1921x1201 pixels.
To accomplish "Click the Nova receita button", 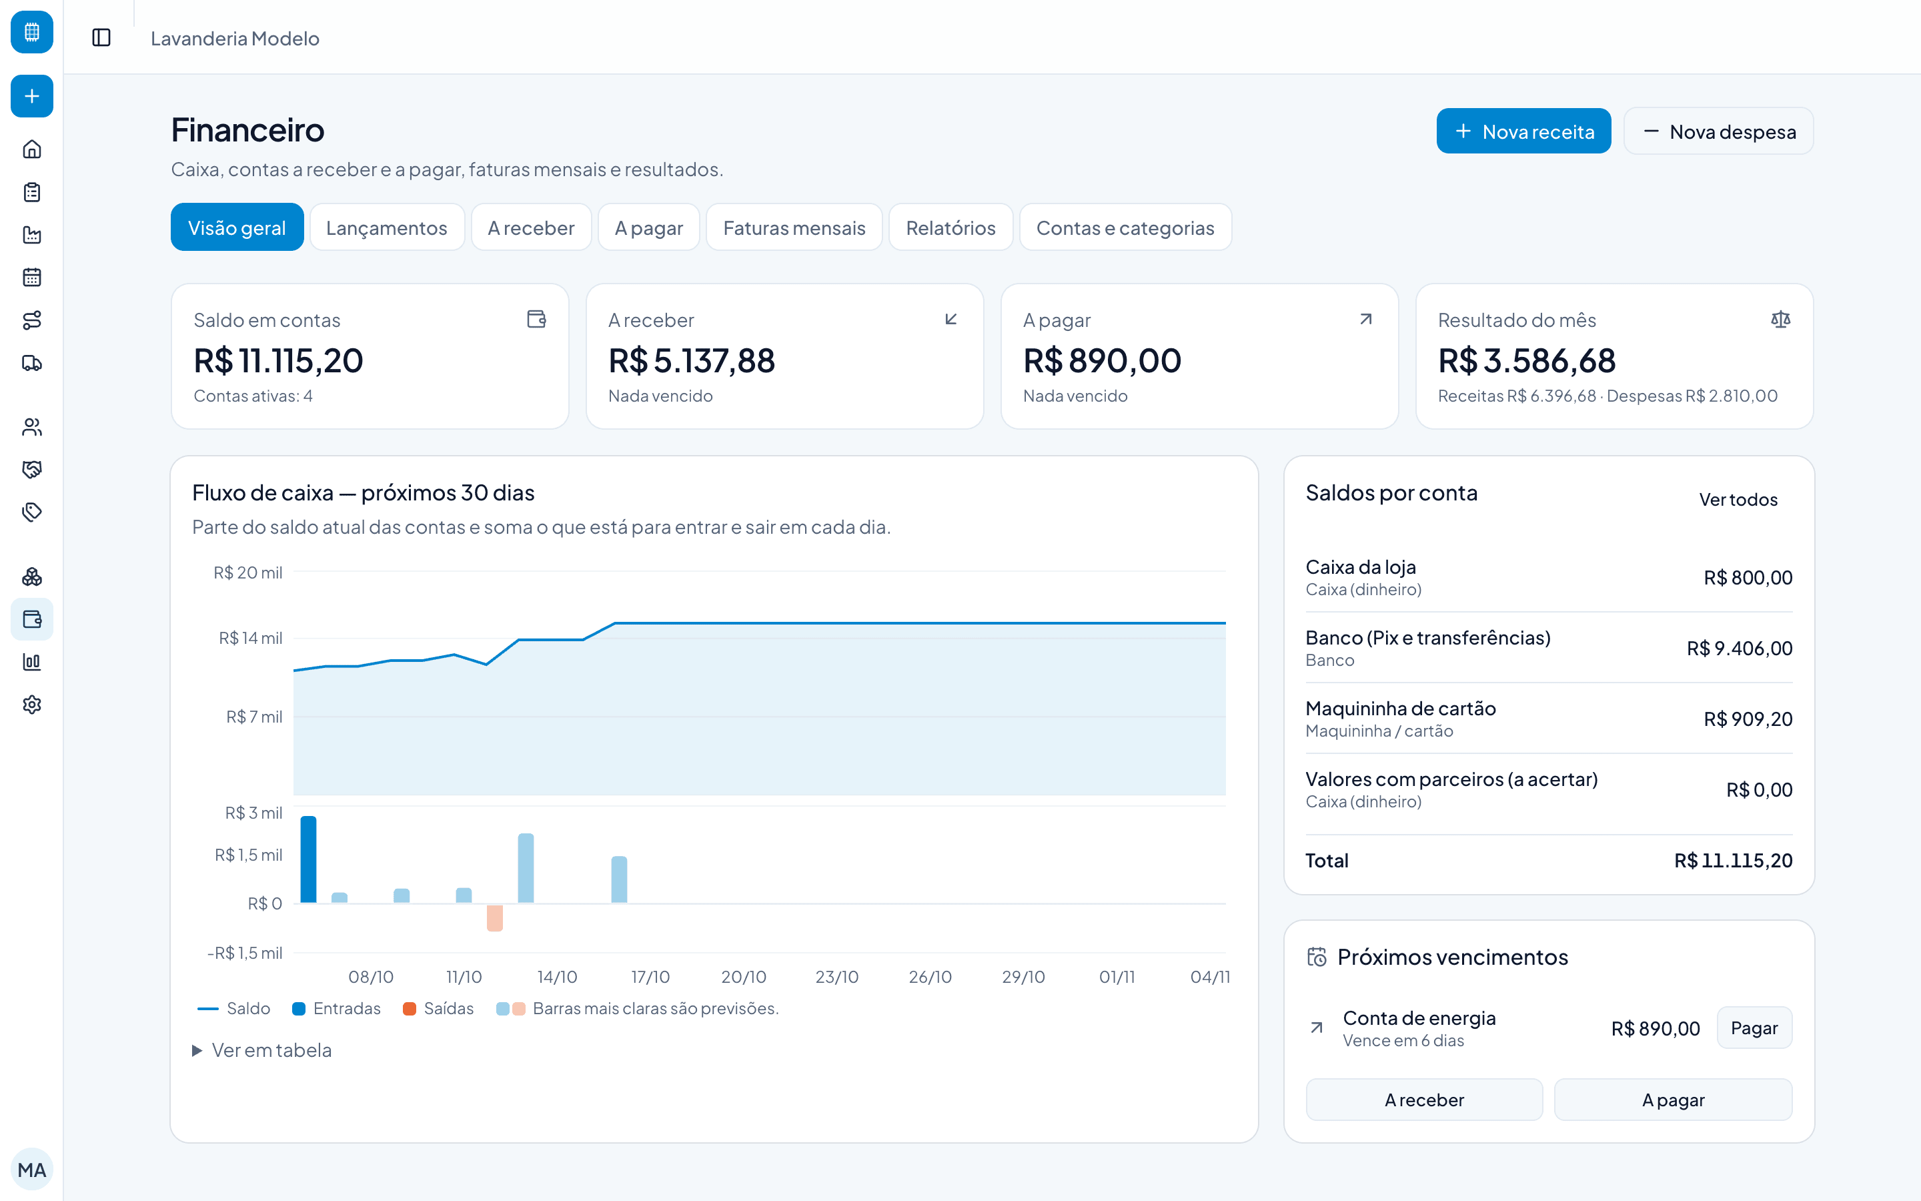I will tap(1523, 131).
